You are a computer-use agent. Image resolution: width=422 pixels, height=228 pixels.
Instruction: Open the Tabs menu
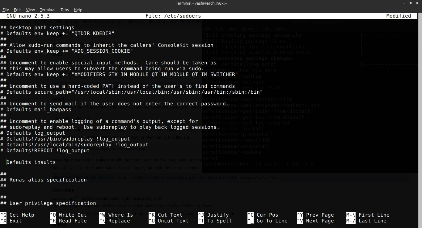pyautogui.click(x=65, y=10)
